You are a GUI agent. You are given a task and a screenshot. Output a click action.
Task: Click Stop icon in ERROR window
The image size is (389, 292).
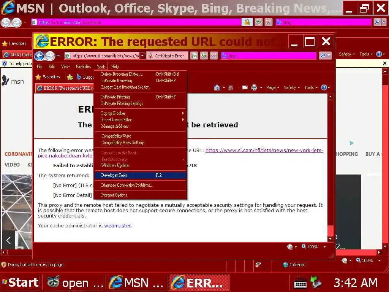[214, 56]
